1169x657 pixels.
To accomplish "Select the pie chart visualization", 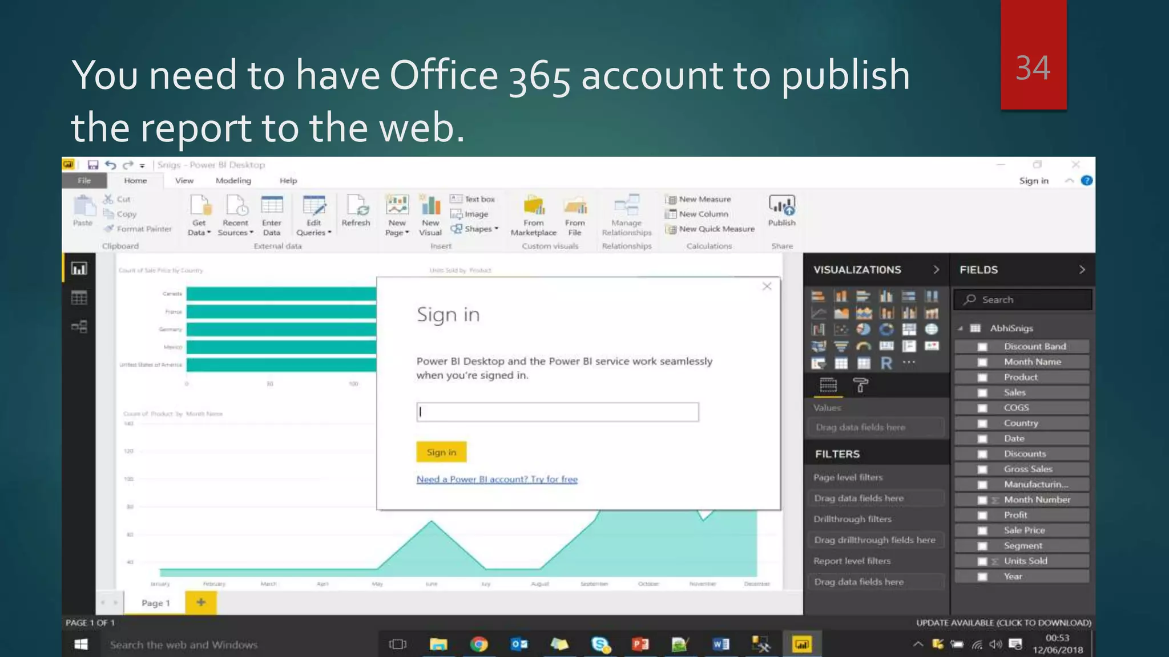I will [863, 330].
